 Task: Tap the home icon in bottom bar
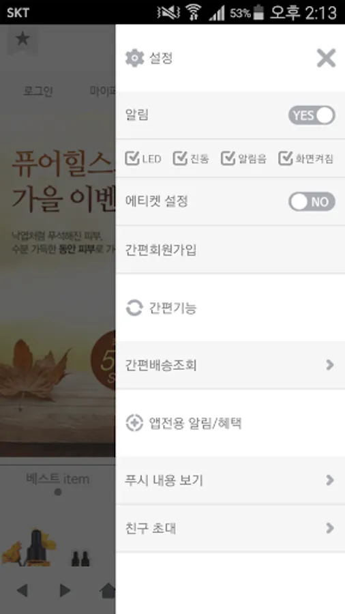pos(108,591)
